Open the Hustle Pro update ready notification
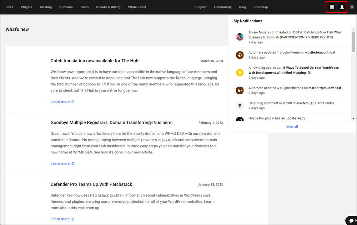The height and width of the screenshot is (225, 357). pos(290,117)
